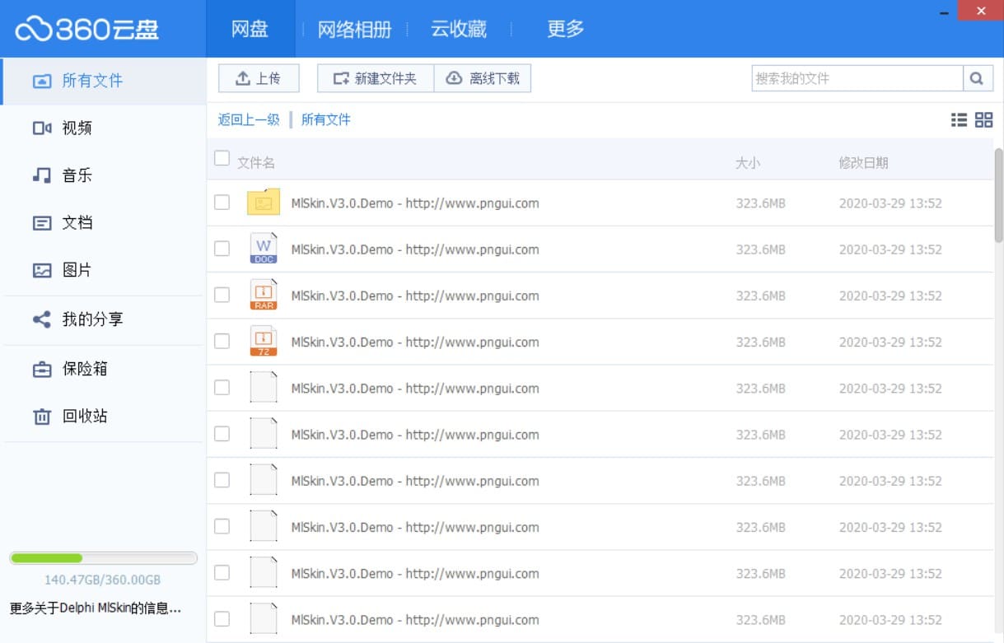
Task: Click the file name beside the RAR icon
Action: (415, 296)
